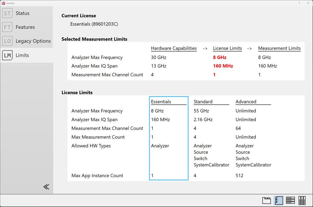Click SystemCalibrator in the Standard column

(x=212, y=165)
